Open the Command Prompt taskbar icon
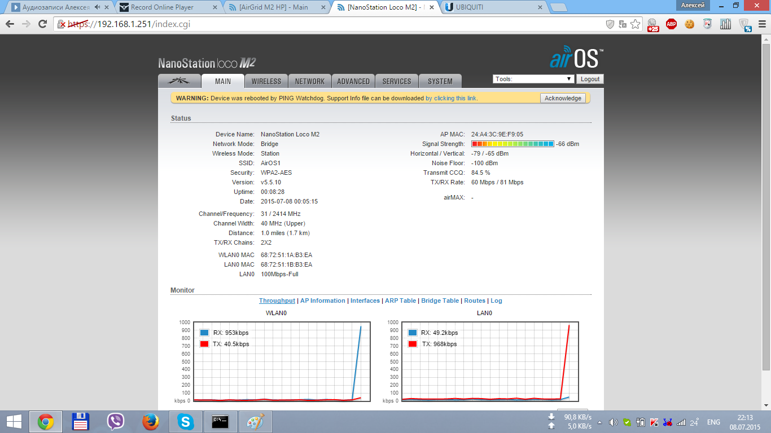Image resolution: width=771 pixels, height=433 pixels. click(221, 422)
